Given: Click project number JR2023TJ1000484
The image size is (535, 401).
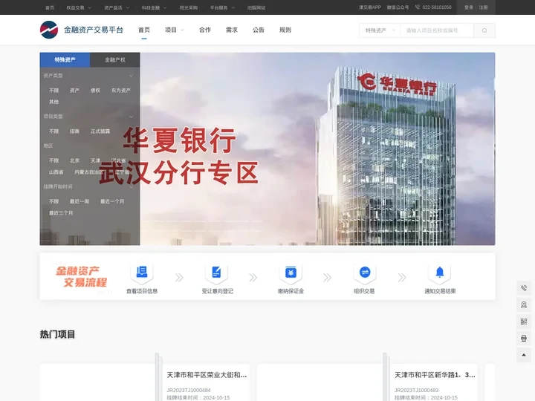Looking at the screenshot, I should (x=189, y=390).
